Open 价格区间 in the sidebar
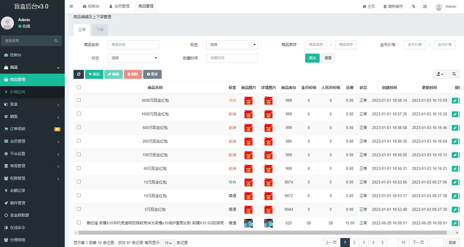 coord(18,92)
